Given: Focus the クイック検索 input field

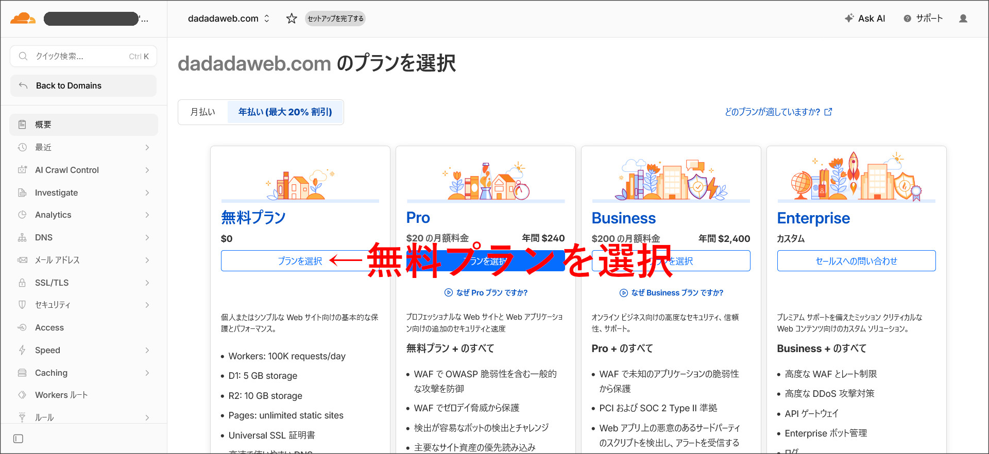Looking at the screenshot, I should click(x=83, y=56).
